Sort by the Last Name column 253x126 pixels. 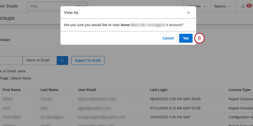pos(49,90)
